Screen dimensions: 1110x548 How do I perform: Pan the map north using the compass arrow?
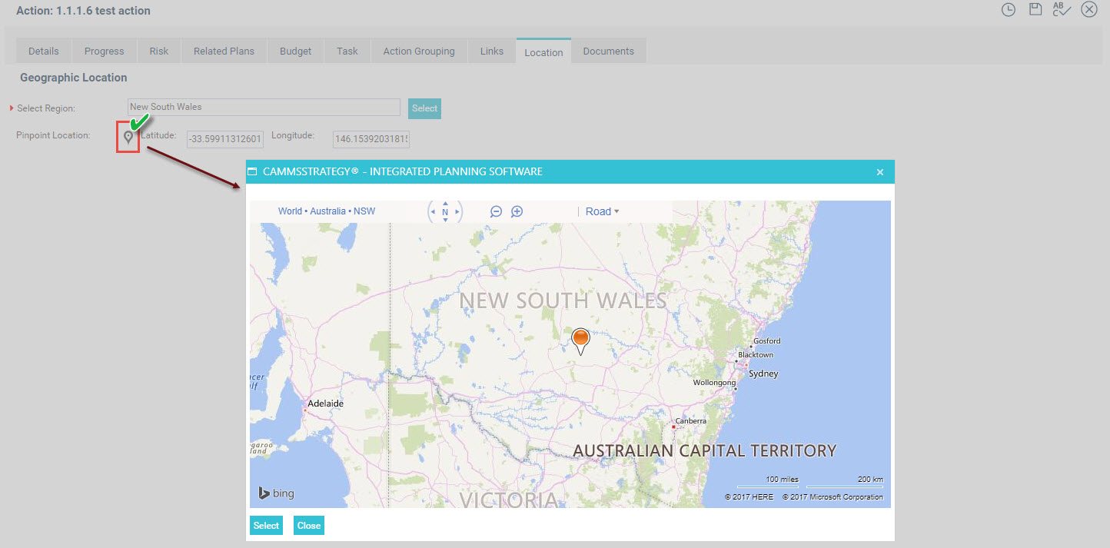click(x=445, y=203)
